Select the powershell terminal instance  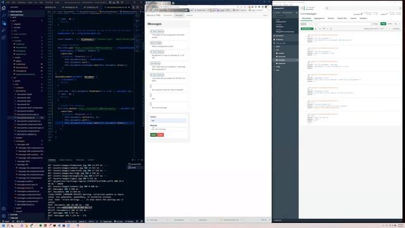tap(135, 164)
